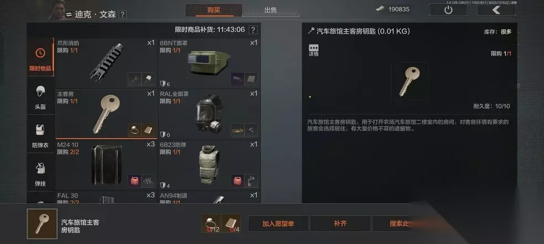Click the power icon button at top
This screenshot has height=244, width=544.
(x=448, y=10)
